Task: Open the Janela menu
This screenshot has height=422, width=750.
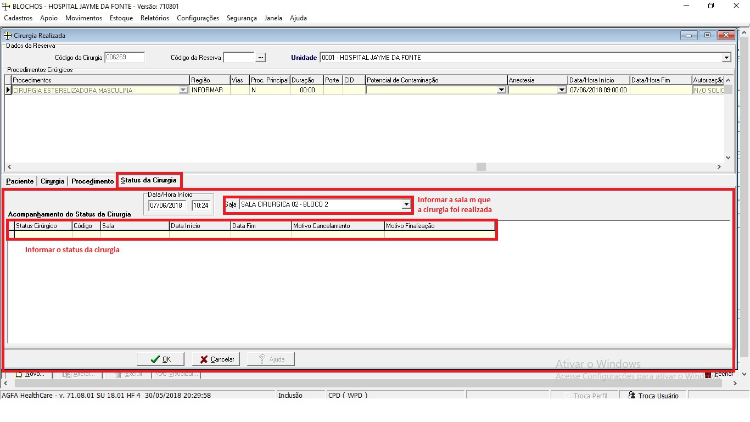Action: (273, 18)
